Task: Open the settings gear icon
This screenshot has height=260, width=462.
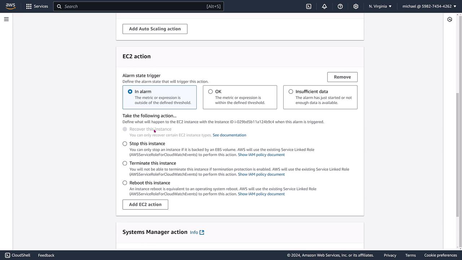Action: [356, 6]
